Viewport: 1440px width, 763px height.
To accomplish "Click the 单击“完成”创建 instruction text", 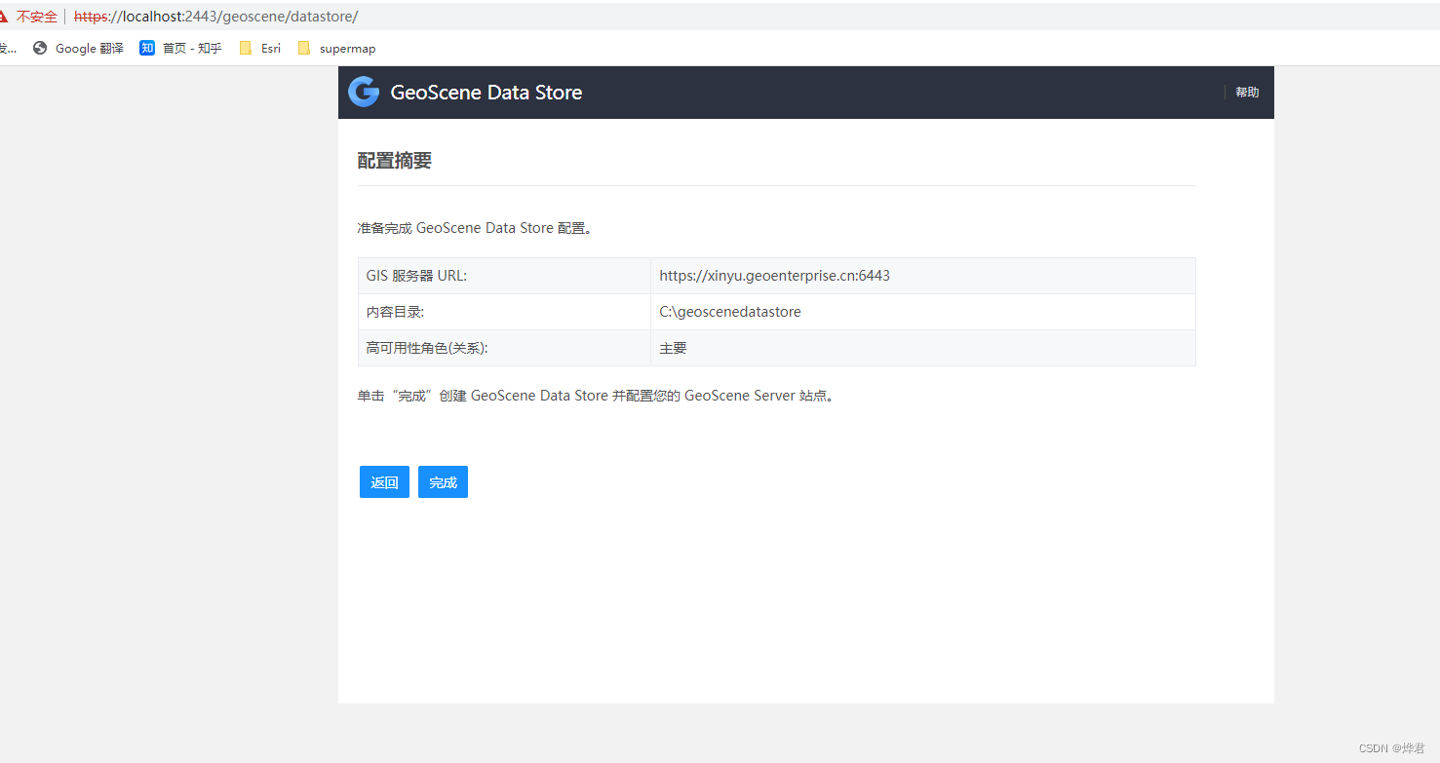I will (597, 396).
